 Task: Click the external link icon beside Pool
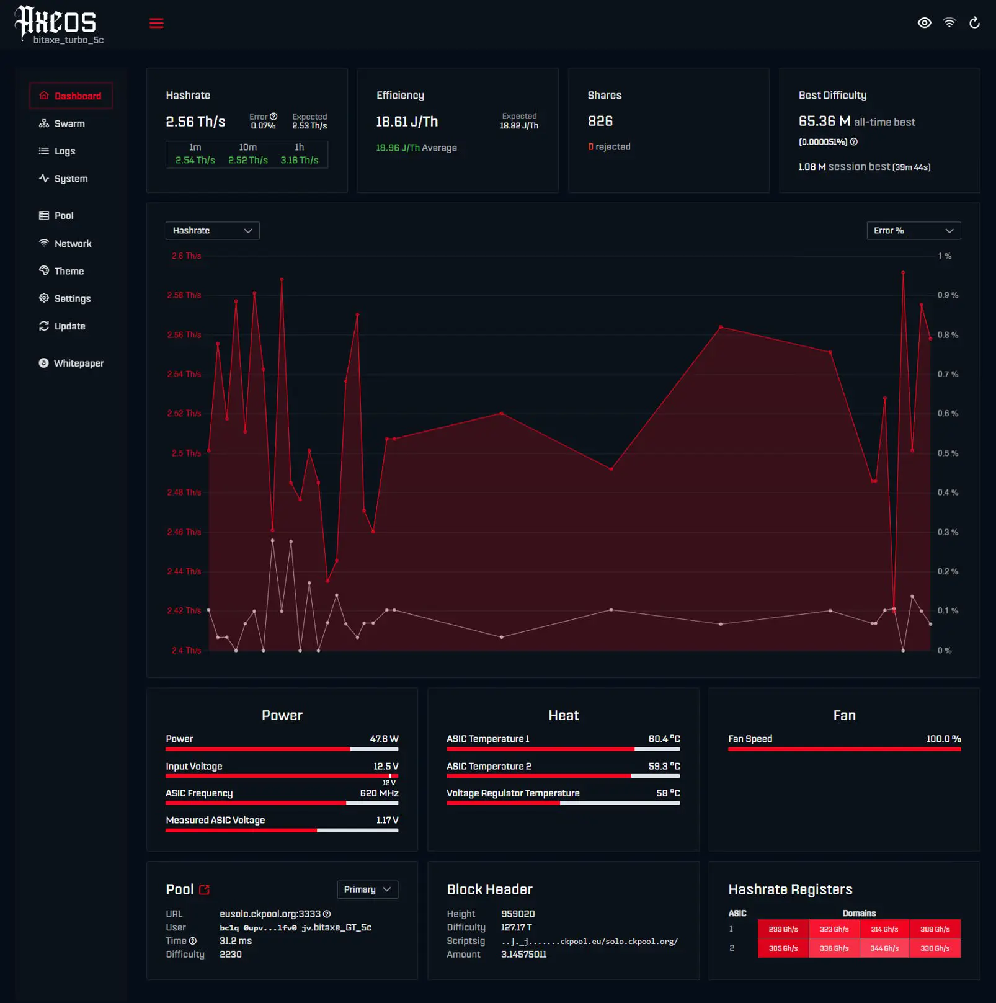click(205, 889)
